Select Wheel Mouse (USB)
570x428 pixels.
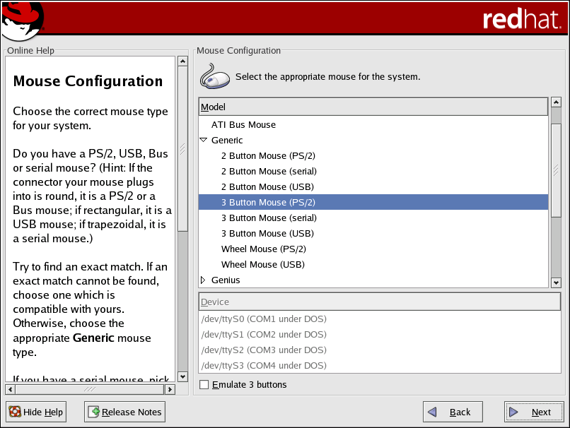(x=262, y=265)
